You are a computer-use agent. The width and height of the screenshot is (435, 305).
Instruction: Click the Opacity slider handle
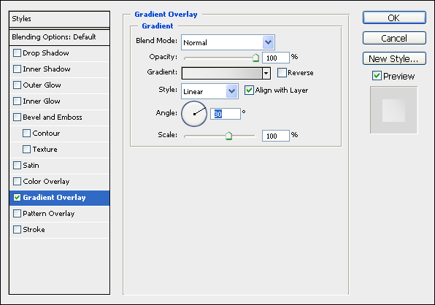point(255,58)
